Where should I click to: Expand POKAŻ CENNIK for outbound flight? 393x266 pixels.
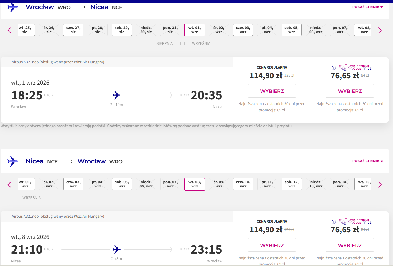[368, 7]
